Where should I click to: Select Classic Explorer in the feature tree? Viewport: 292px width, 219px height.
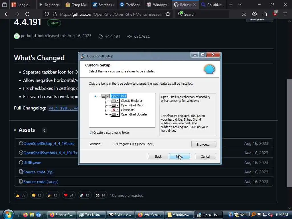[x=131, y=101]
